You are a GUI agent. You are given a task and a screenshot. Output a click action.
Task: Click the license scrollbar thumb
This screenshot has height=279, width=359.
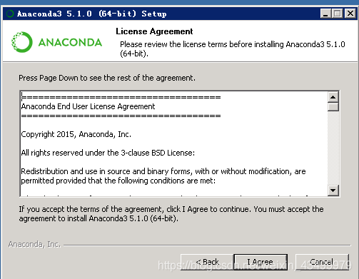333,106
